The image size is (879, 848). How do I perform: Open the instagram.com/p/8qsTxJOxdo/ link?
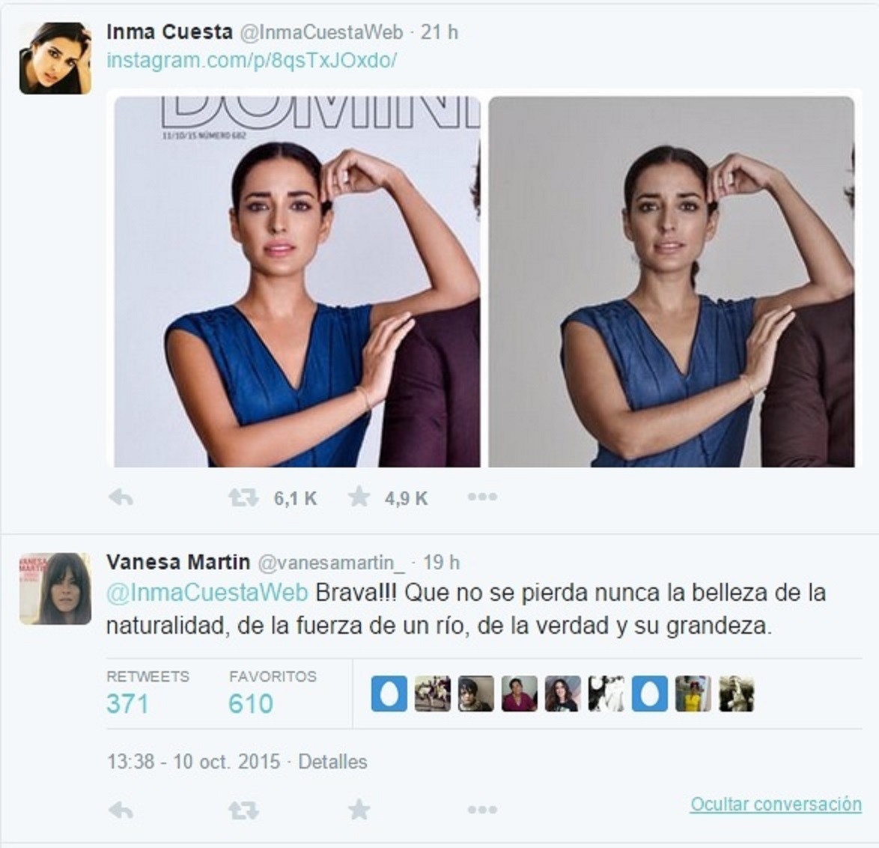click(252, 60)
